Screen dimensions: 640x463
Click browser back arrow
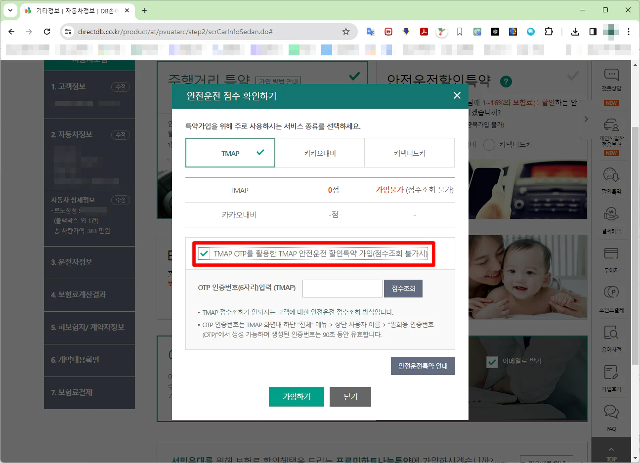(x=11, y=32)
